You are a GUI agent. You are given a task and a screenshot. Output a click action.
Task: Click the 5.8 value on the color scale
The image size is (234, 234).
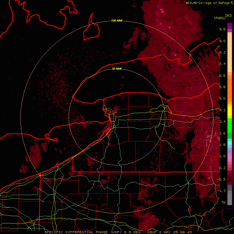pos(222,87)
